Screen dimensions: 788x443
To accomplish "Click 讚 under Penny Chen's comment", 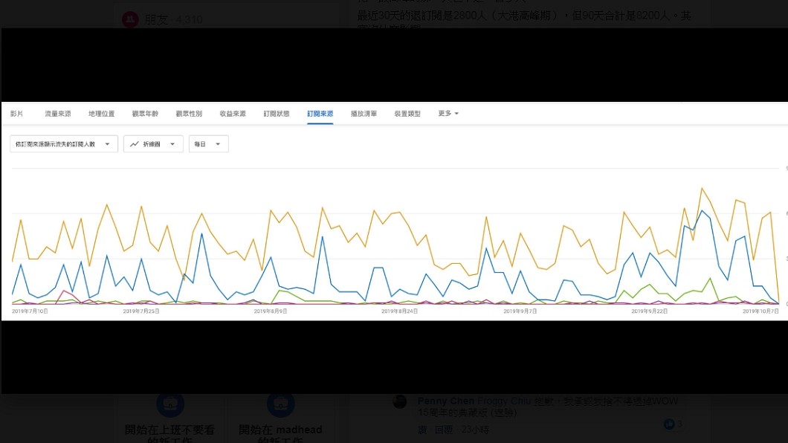I will click(x=422, y=430).
